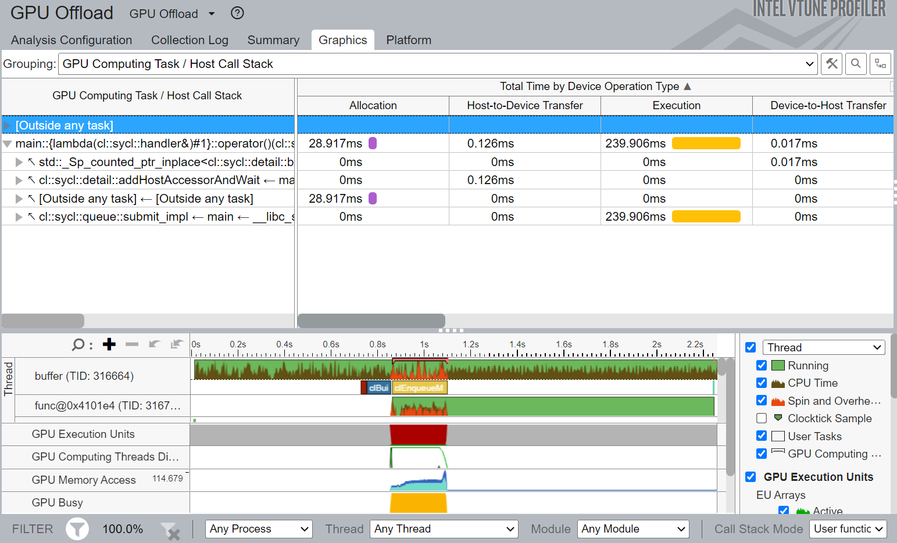Switch to Platform tab
The width and height of the screenshot is (897, 543).
(x=409, y=40)
